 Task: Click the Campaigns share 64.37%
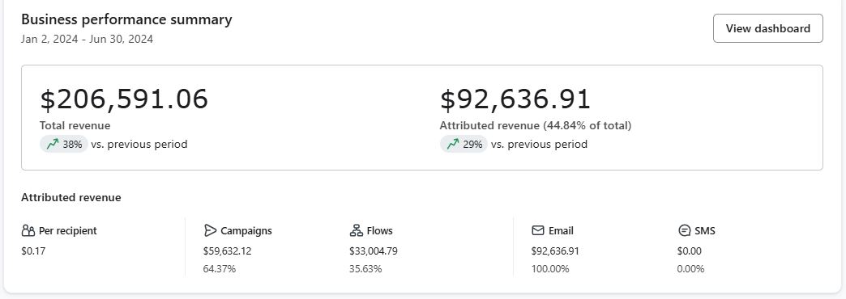[220, 269]
